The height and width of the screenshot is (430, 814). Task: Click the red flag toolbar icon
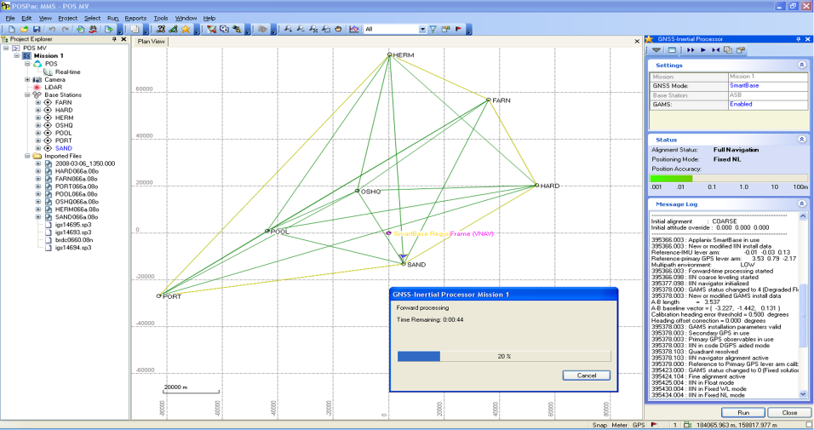[x=458, y=29]
